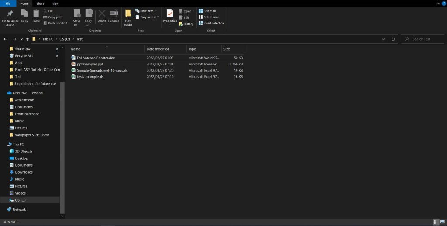Click Edit in Open group
Screen dimensions: 447x226
click(184, 17)
